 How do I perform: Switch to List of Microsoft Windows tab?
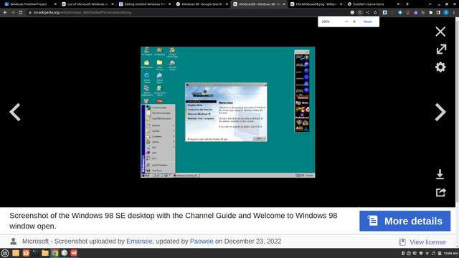coord(87,4)
